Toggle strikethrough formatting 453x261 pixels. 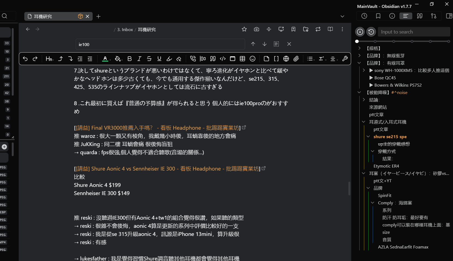click(x=149, y=59)
